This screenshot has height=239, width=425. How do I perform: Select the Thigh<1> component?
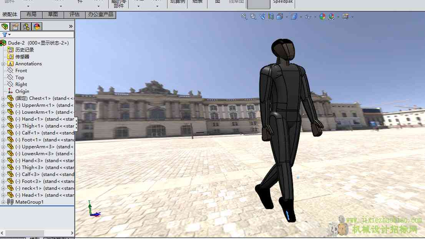click(x=45, y=126)
